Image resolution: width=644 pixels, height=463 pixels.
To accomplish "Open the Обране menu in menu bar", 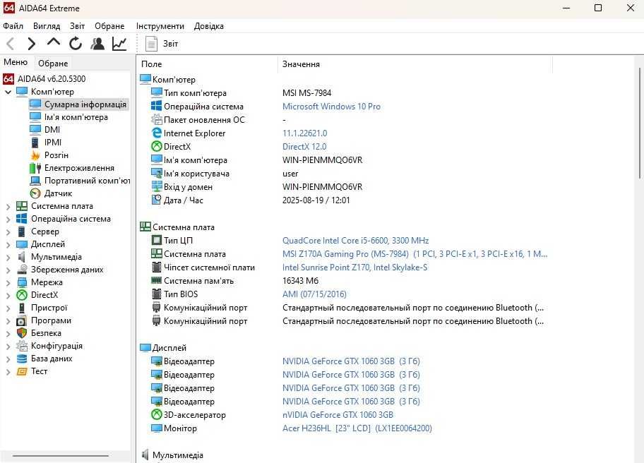I will pos(109,26).
